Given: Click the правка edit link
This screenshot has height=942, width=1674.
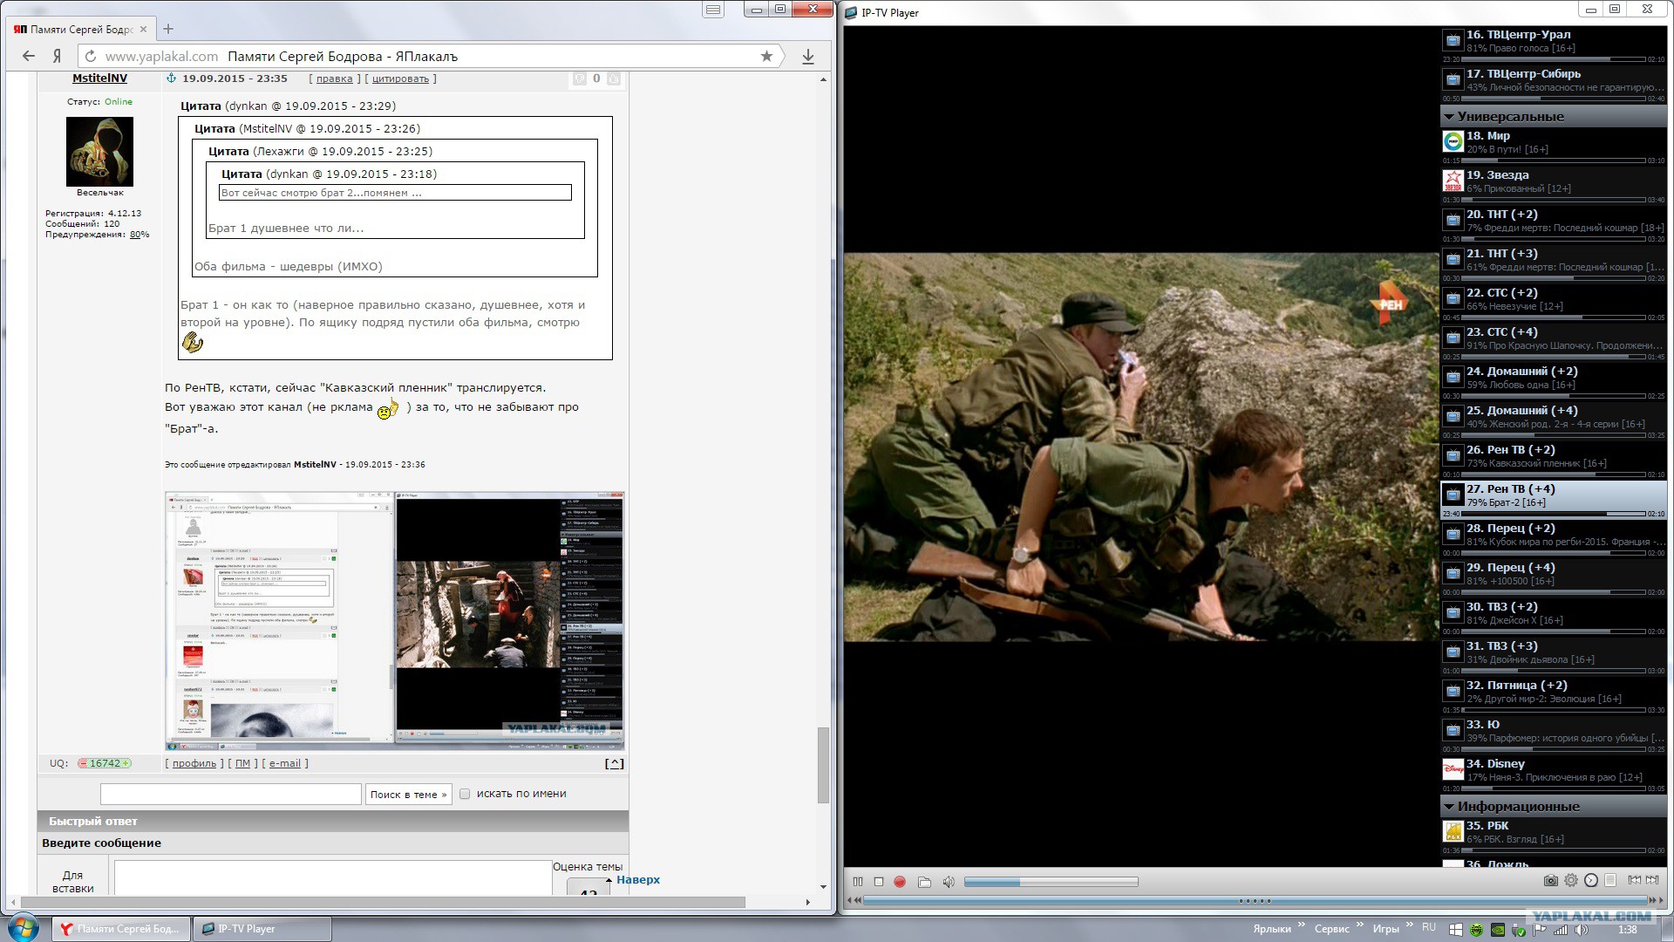Looking at the screenshot, I should (335, 78).
